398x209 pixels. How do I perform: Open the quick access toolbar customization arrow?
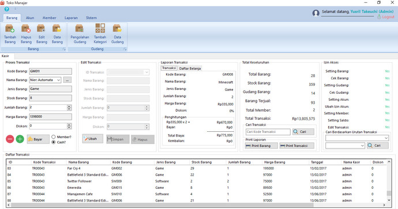pos(15,9)
